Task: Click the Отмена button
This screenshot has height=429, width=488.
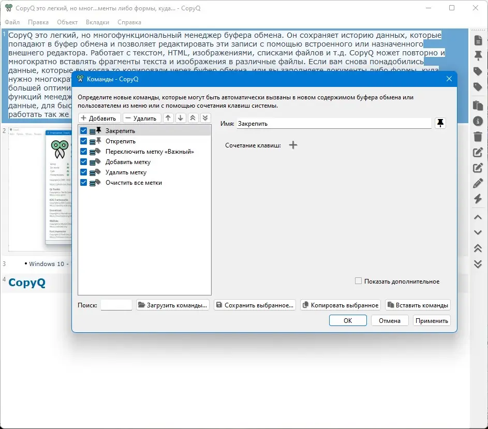Action: pos(390,321)
